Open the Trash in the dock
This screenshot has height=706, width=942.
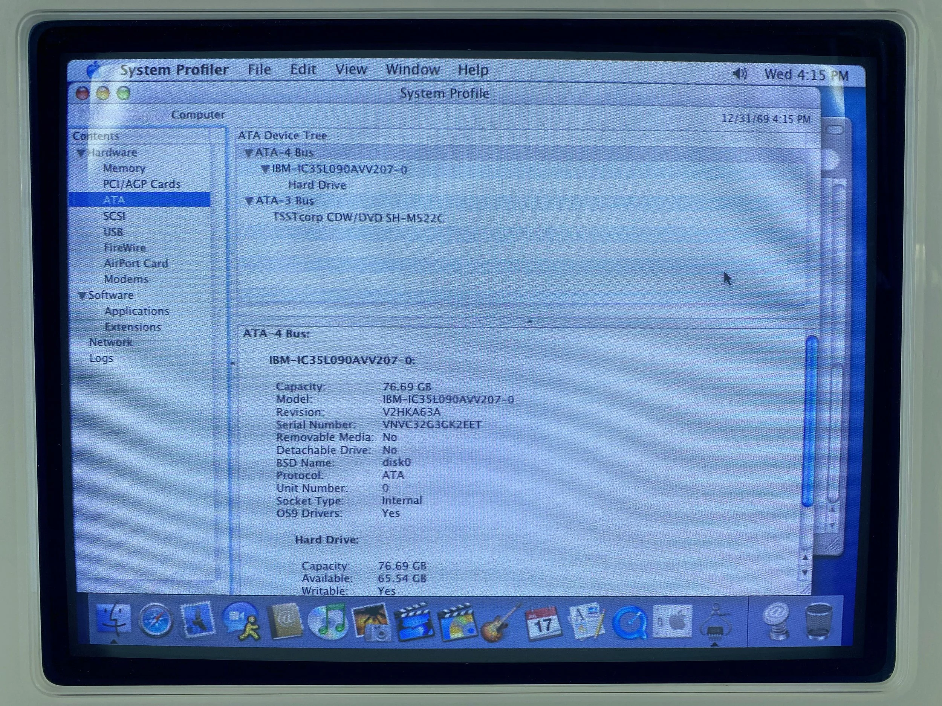(x=818, y=622)
